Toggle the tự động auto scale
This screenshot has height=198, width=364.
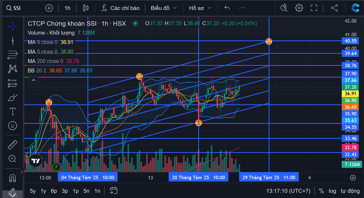(350, 191)
